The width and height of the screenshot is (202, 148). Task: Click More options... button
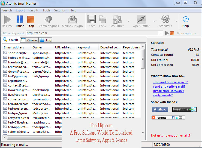187,33
